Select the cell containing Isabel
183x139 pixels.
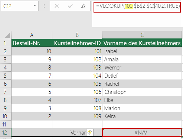(142, 51)
